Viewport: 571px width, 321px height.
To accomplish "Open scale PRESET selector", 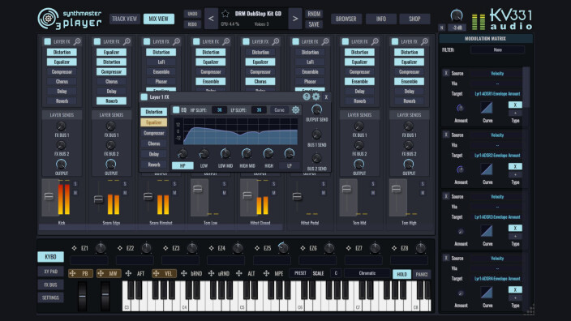I will tap(300, 273).
